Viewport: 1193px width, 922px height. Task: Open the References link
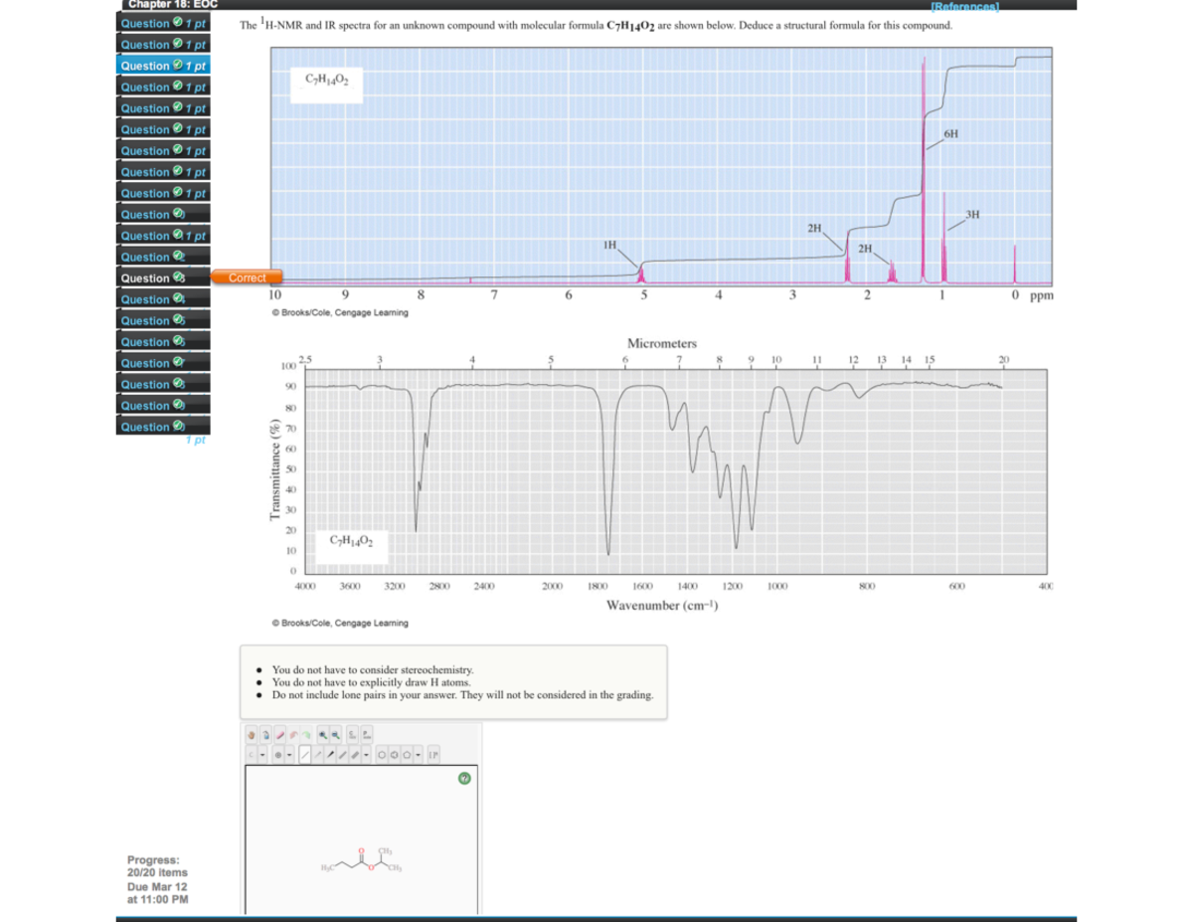pyautogui.click(x=963, y=6)
